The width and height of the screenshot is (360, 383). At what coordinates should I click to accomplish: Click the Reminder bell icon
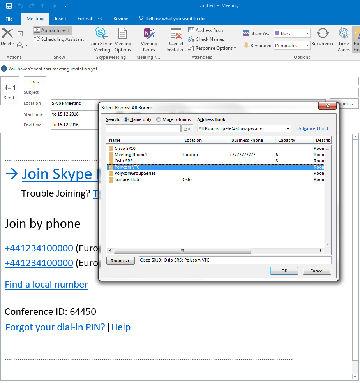pyautogui.click(x=246, y=45)
